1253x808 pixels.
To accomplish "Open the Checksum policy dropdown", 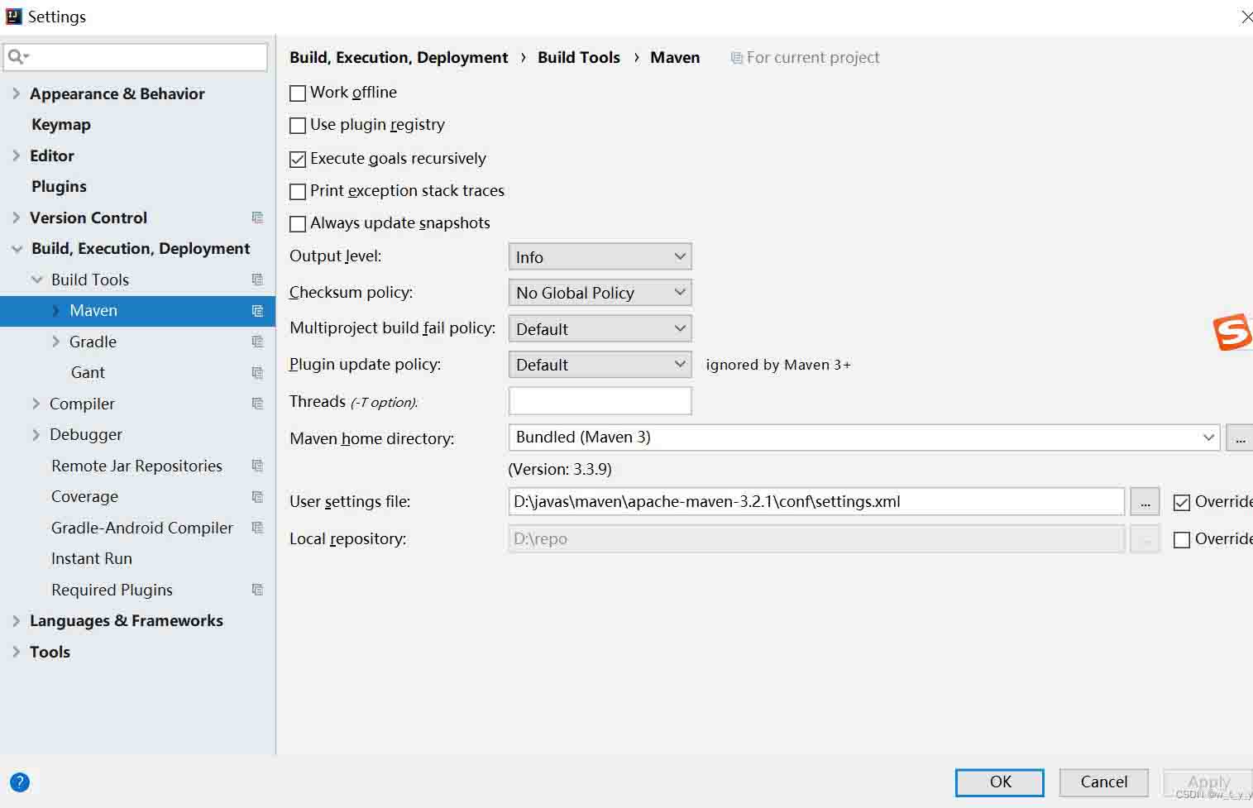I will tap(600, 292).
